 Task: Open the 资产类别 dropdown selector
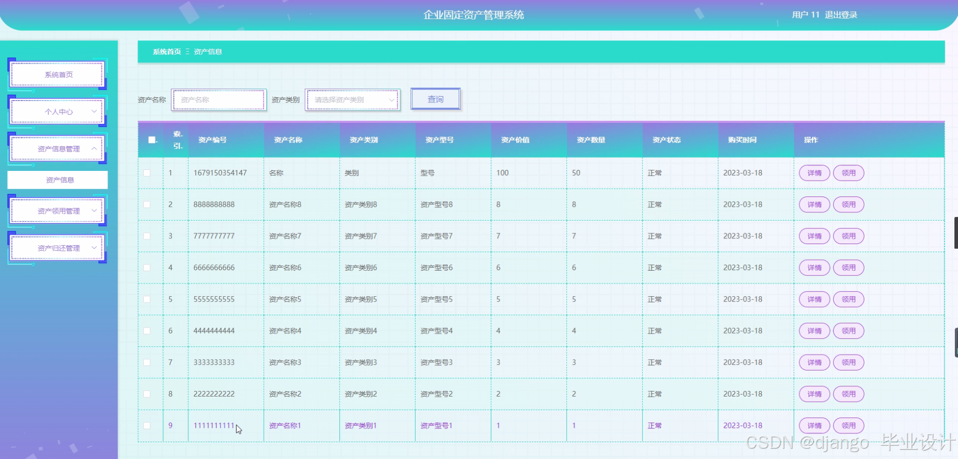tap(353, 100)
